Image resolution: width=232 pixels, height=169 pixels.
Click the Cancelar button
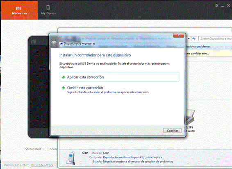173,131
